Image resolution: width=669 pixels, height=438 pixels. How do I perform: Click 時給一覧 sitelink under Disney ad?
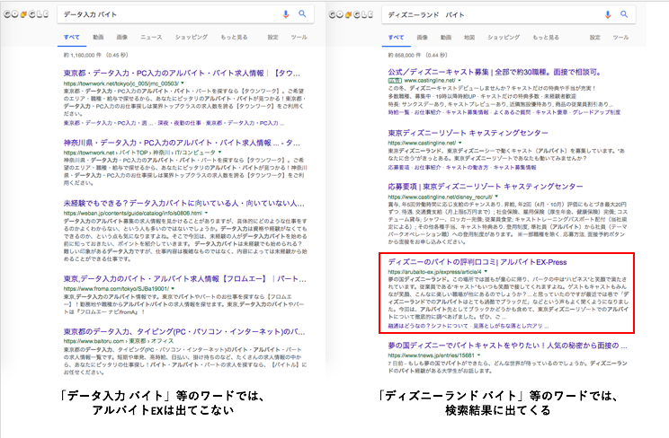coord(398,112)
